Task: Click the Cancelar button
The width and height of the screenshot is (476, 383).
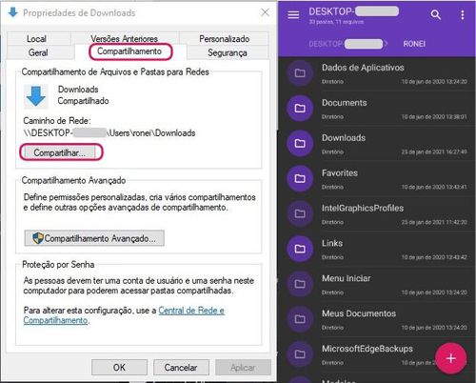Action: pyautogui.click(x=181, y=368)
